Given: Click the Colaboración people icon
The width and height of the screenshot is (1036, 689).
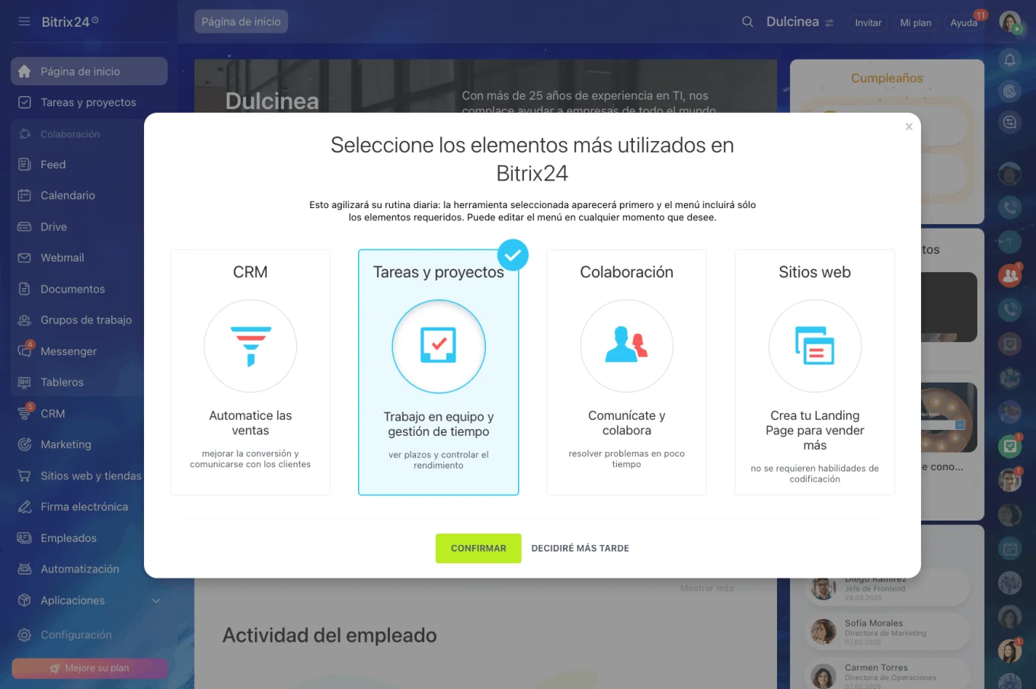Looking at the screenshot, I should tap(626, 346).
